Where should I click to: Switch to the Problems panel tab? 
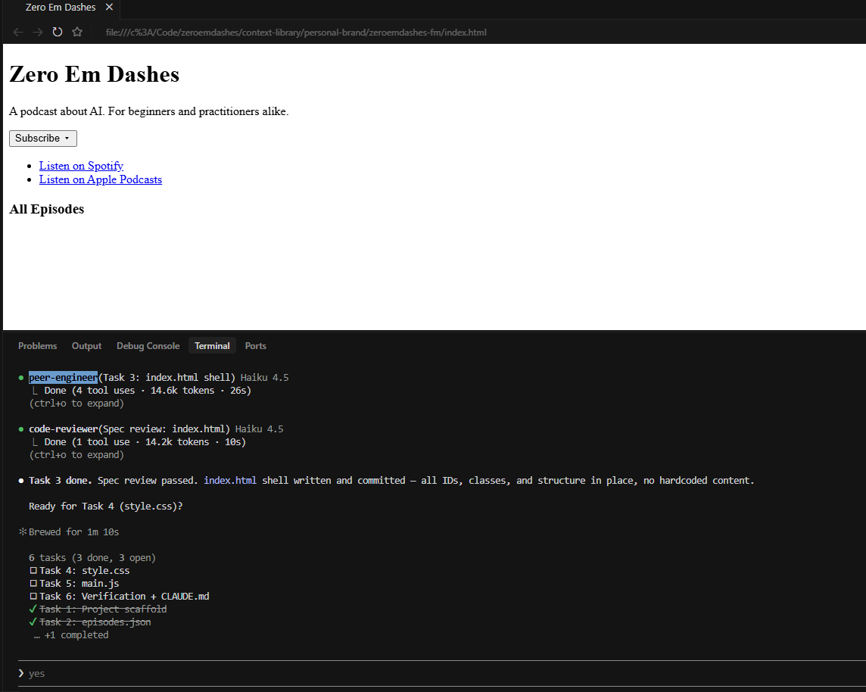click(x=38, y=346)
